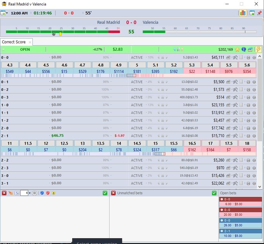Viewport: 264px width, 244px height.
Task: Expand the 1 - 0 row ladder
Action: (248, 105)
